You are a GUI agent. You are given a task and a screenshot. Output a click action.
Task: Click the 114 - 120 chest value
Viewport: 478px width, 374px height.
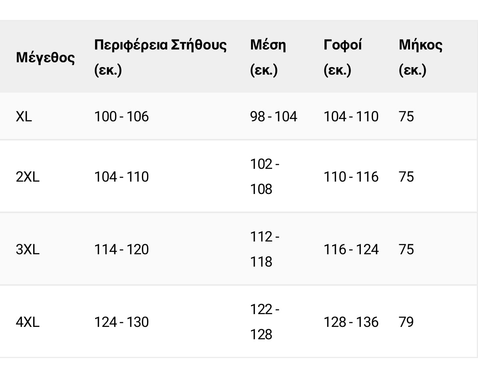[x=121, y=249]
